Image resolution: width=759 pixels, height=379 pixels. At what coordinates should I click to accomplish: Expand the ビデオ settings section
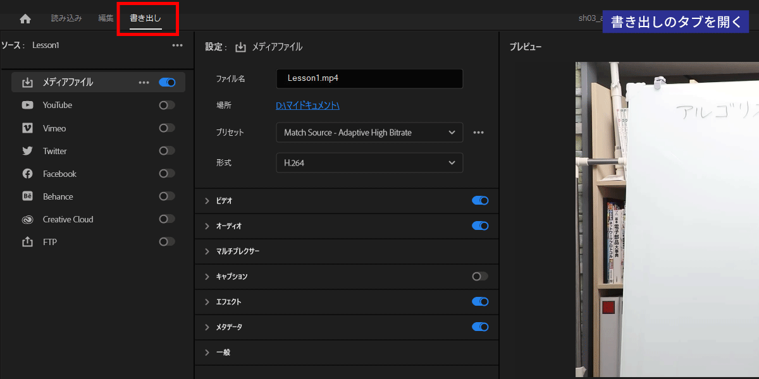(x=207, y=201)
